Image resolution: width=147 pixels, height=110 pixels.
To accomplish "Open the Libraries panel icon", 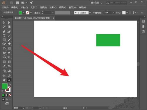I will coord(143,31).
